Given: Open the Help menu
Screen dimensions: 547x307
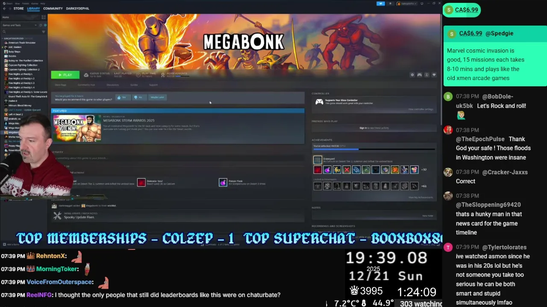Looking at the screenshot, I should click(x=43, y=3).
